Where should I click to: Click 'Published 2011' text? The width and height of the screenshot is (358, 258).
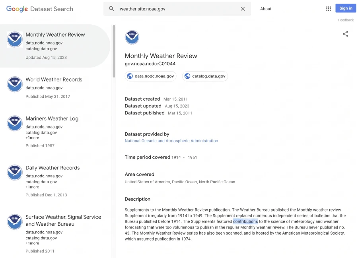(40, 251)
